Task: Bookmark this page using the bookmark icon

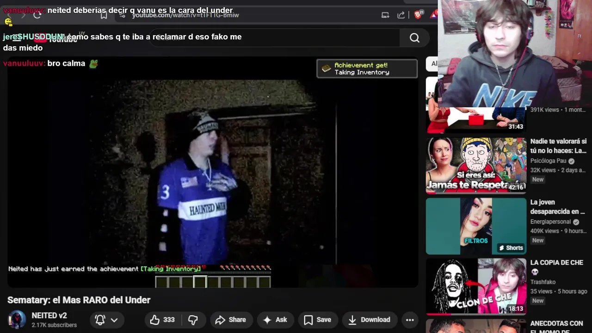Action: [x=104, y=15]
